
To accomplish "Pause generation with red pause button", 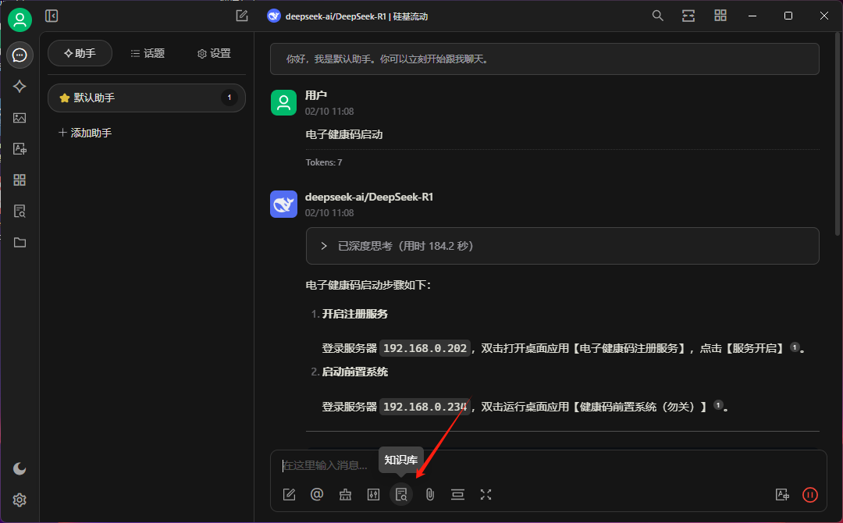I will click(810, 495).
